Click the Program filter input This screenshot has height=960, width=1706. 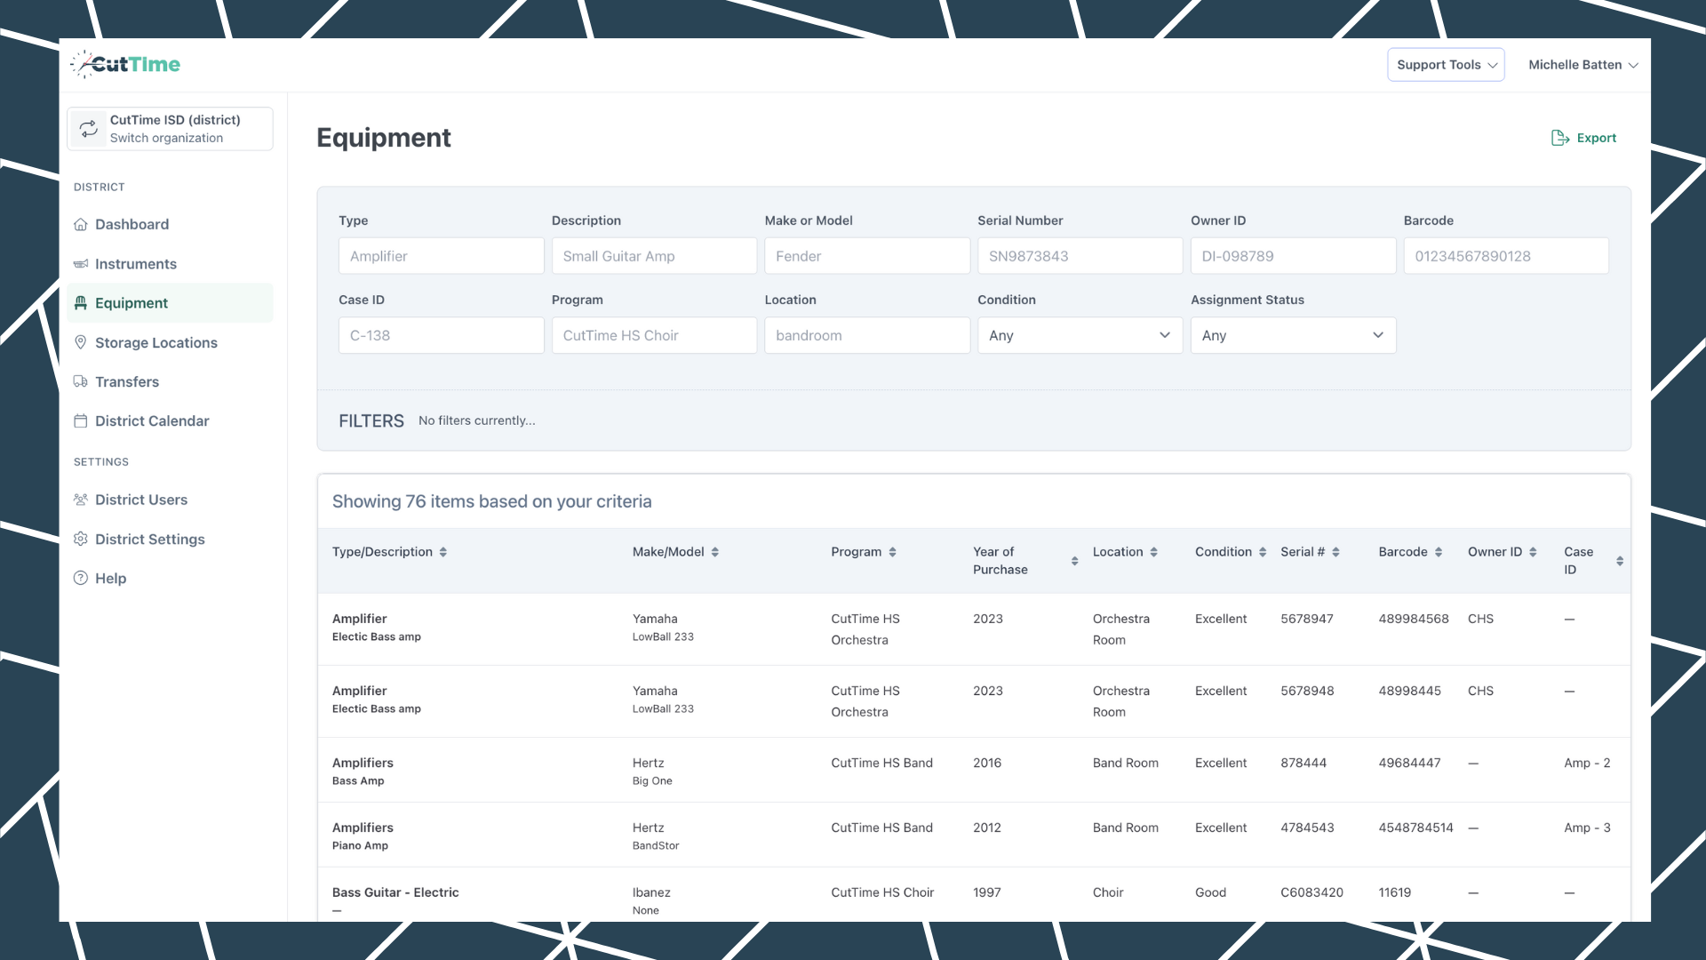click(x=654, y=335)
